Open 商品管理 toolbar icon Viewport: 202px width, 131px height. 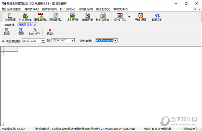40,17
